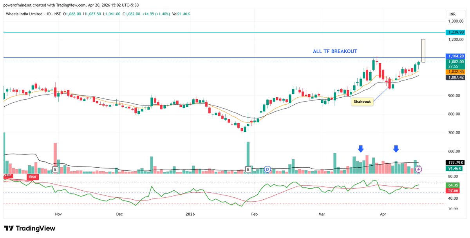Screen dimensions: 470x238
Task: Click the Dec date axis label
Action: (119, 214)
